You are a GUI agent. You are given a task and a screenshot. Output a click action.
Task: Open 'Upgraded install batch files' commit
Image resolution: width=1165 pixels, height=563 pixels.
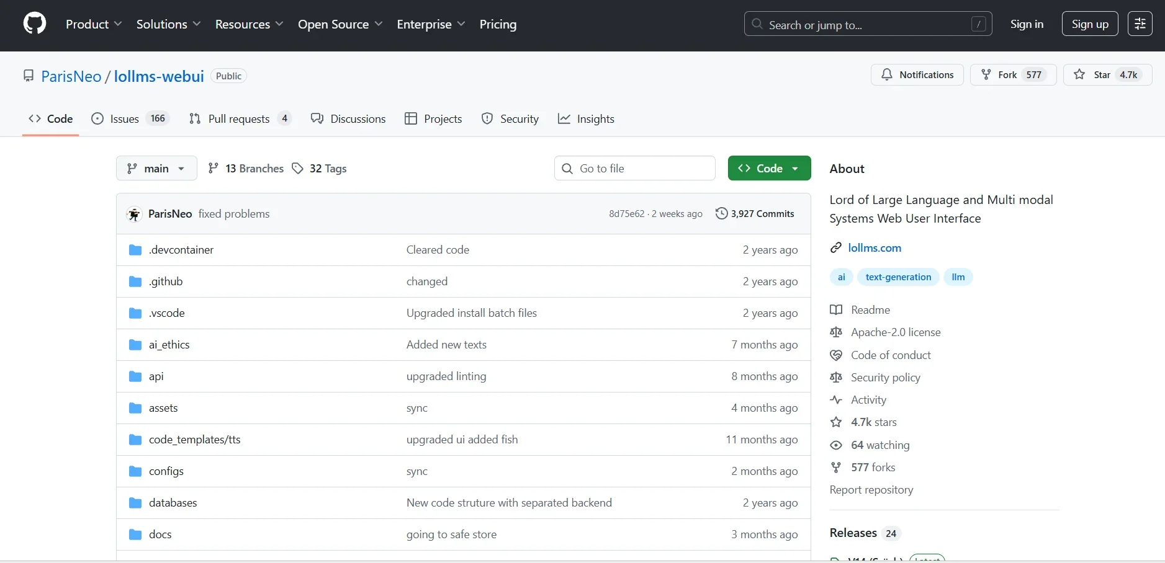[x=472, y=313]
